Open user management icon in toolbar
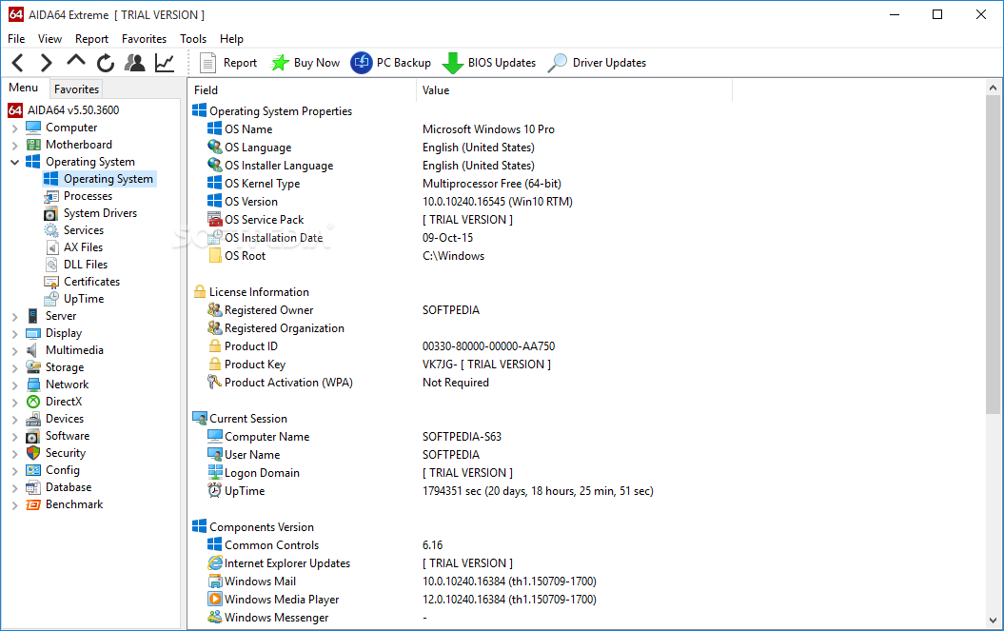The width and height of the screenshot is (1004, 631). coord(135,63)
